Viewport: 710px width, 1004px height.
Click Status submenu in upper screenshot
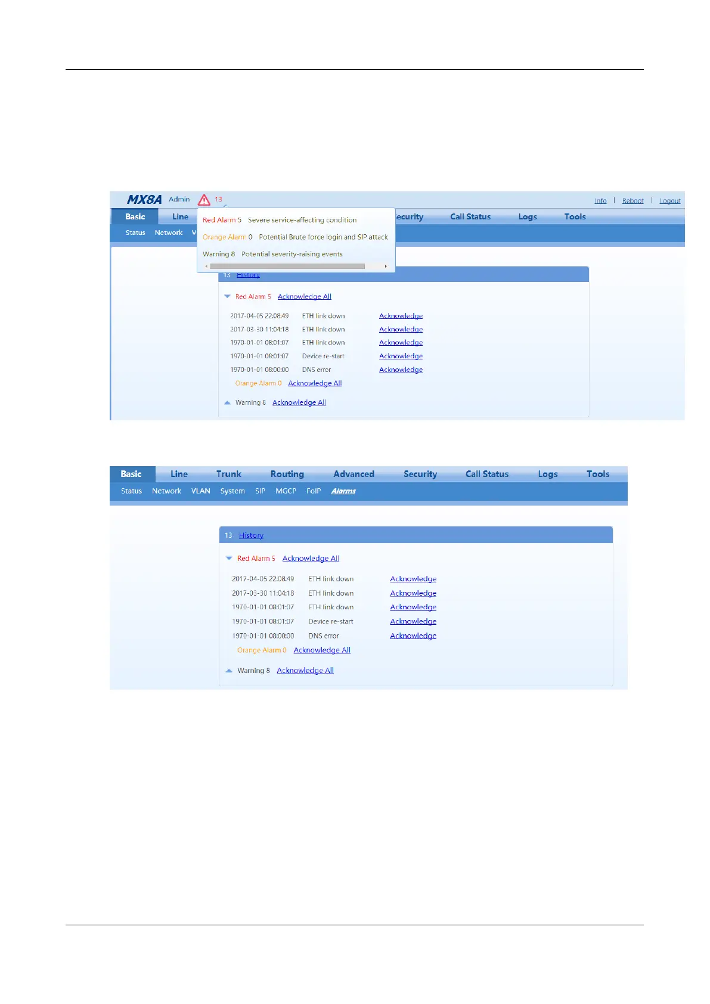[135, 233]
